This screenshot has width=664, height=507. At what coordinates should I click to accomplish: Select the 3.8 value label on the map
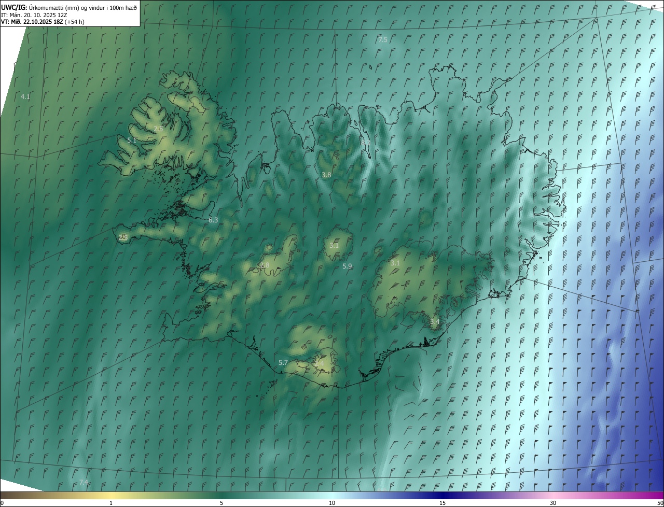click(326, 175)
